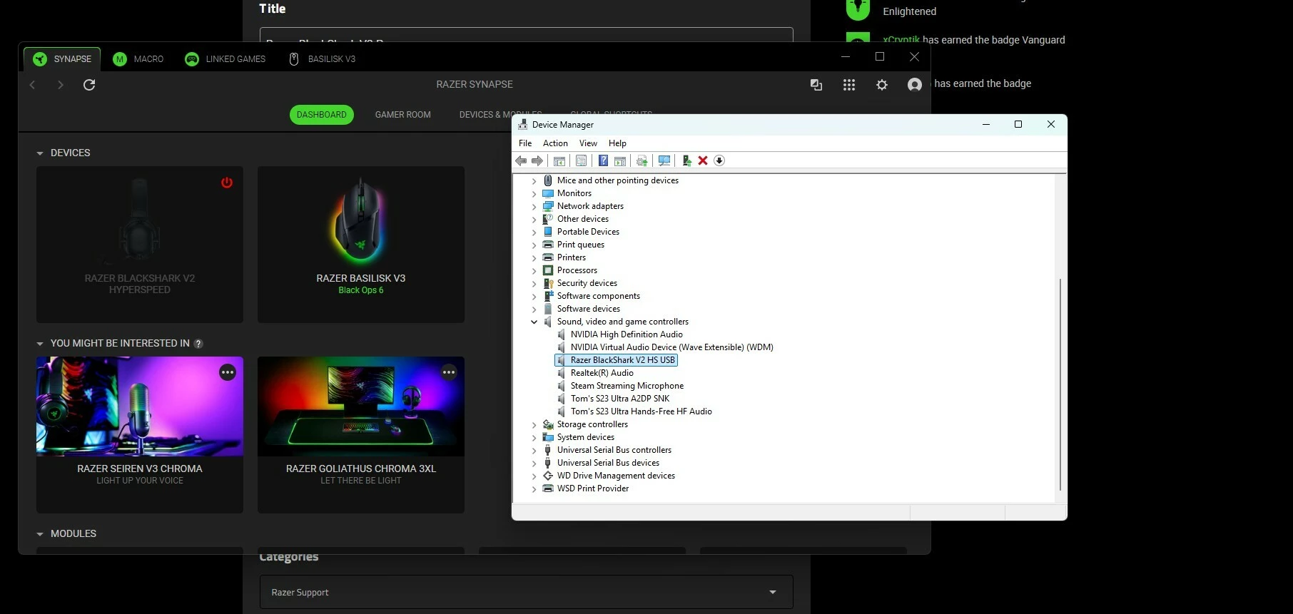Open the Action menu in Device Manager
The height and width of the screenshot is (614, 1293).
pos(555,143)
